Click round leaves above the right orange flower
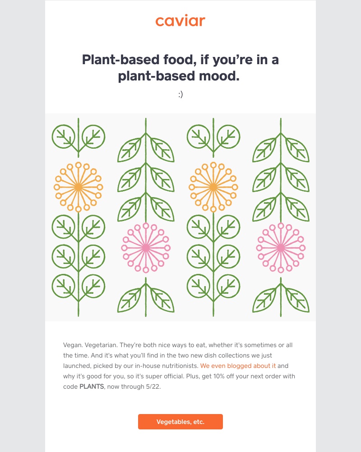Screen dimensions: 361x452 point(213,136)
